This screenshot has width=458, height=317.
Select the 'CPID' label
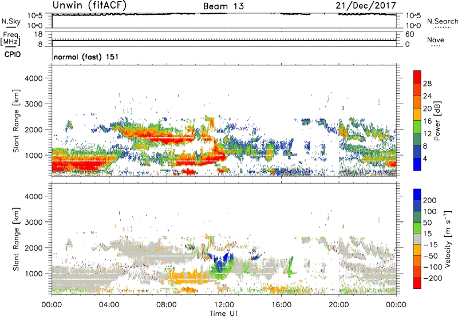point(13,54)
